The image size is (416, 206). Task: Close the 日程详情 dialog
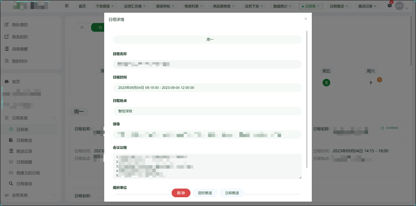(x=305, y=19)
